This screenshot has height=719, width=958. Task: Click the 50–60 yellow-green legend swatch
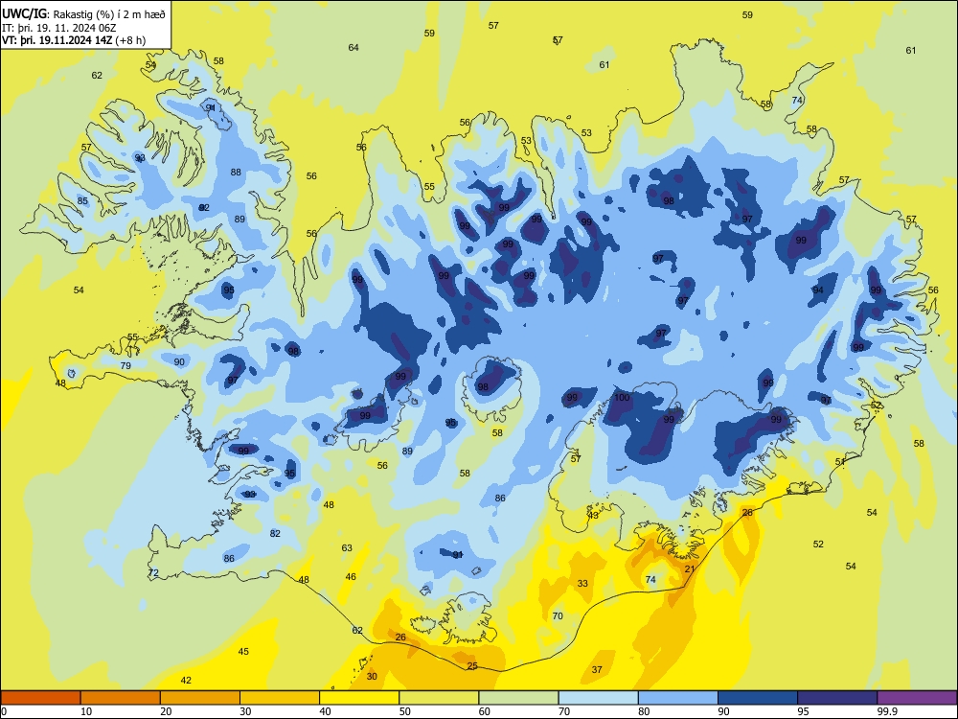click(439, 698)
